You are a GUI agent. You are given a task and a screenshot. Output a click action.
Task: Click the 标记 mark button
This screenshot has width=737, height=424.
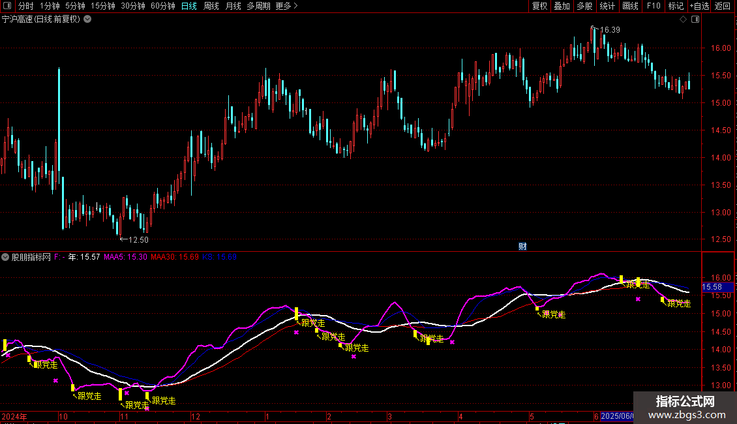[676, 6]
